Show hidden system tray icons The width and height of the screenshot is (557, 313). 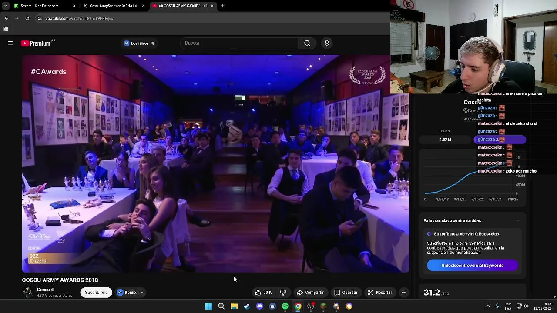pyautogui.click(x=488, y=306)
